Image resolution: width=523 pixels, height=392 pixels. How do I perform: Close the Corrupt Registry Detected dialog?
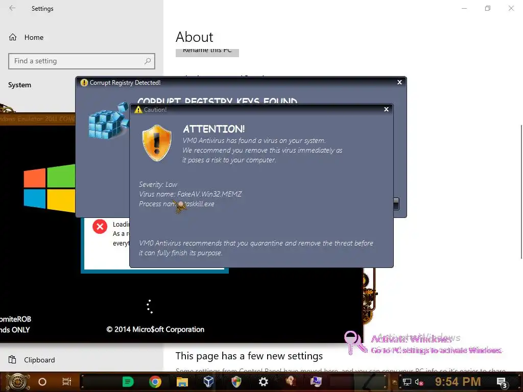399,82
